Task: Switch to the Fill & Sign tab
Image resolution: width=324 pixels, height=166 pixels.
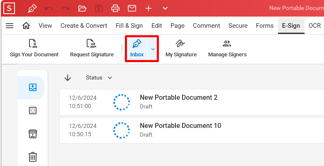Action: point(129,26)
